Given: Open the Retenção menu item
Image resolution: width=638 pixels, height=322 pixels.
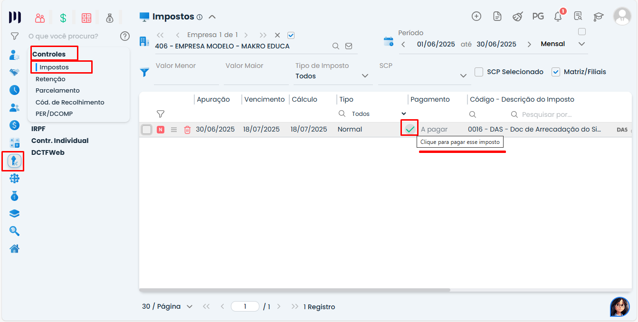Looking at the screenshot, I should click(x=50, y=79).
